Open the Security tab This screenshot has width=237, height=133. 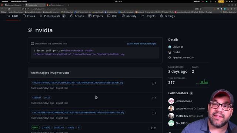[129, 16]
